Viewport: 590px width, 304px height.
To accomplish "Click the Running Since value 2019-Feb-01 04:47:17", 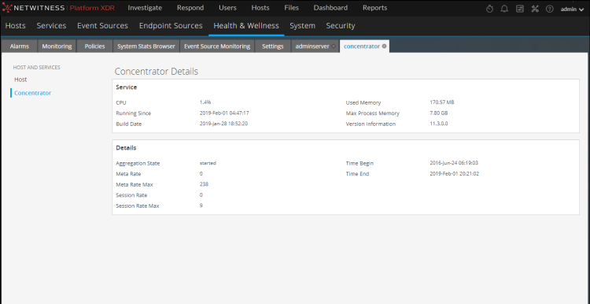I will click(224, 113).
